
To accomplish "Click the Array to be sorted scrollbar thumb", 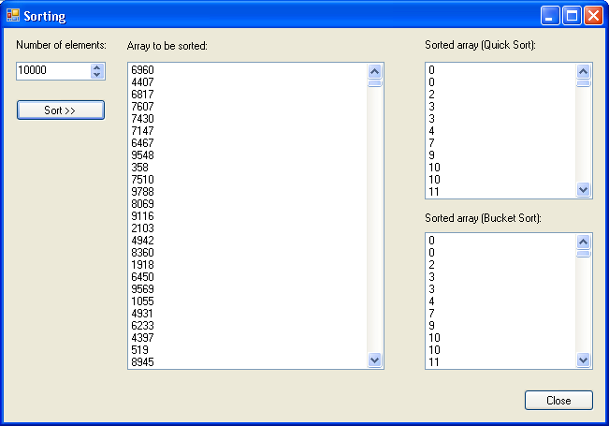I will pos(375,83).
